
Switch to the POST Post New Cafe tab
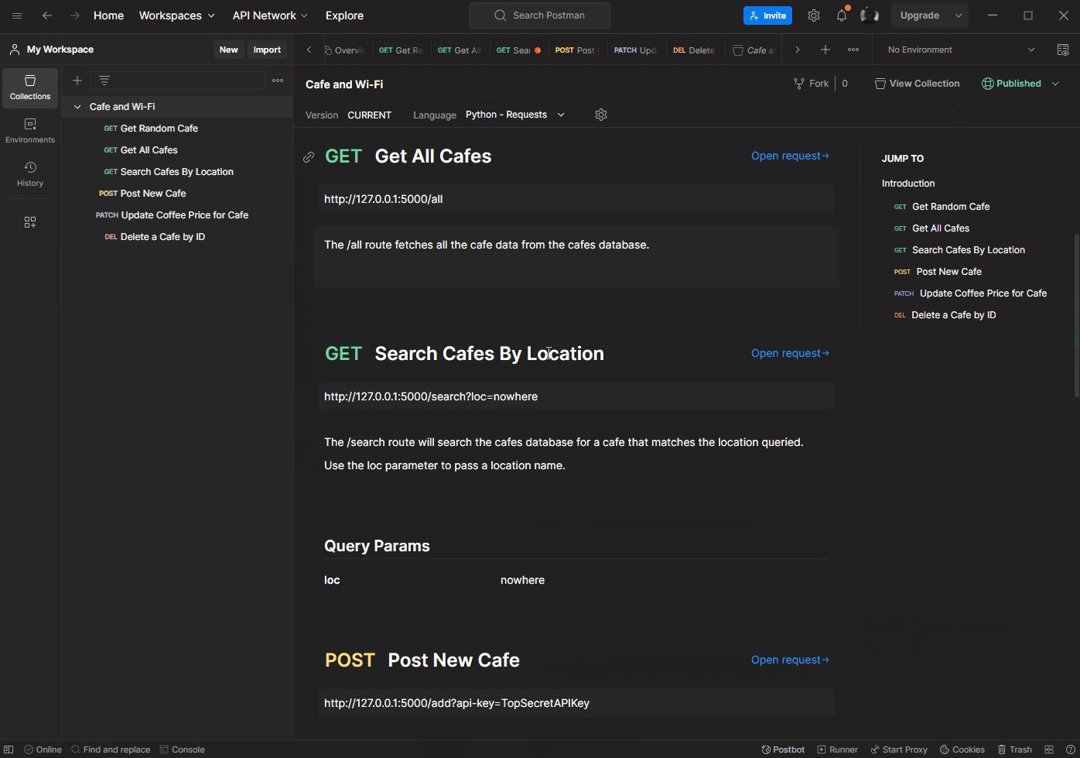click(576, 50)
